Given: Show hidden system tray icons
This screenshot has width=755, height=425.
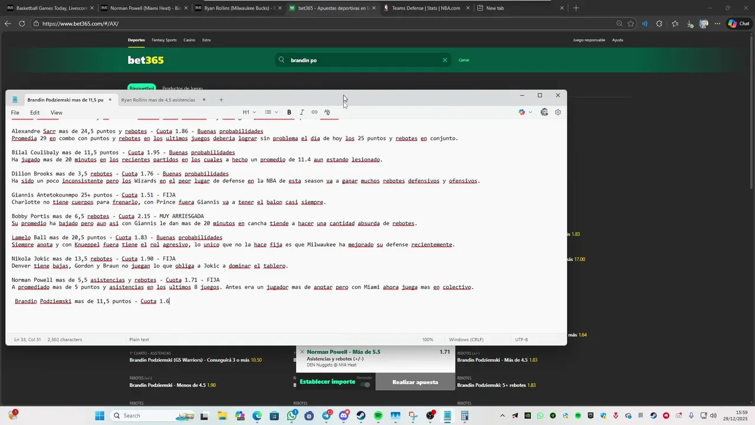Looking at the screenshot, I should [x=503, y=416].
